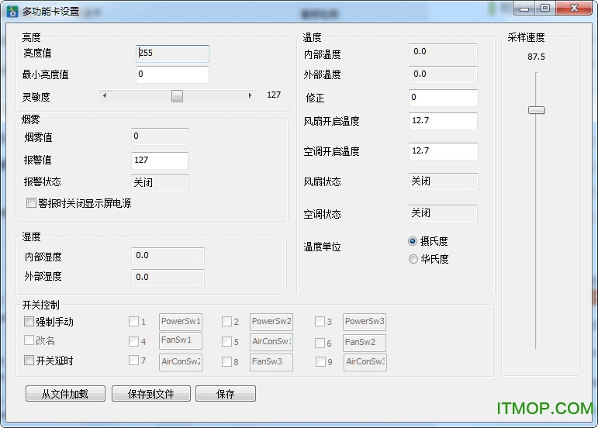The height and width of the screenshot is (428, 598).
Task: Select the 华氏度 temperature unit
Action: click(x=413, y=259)
